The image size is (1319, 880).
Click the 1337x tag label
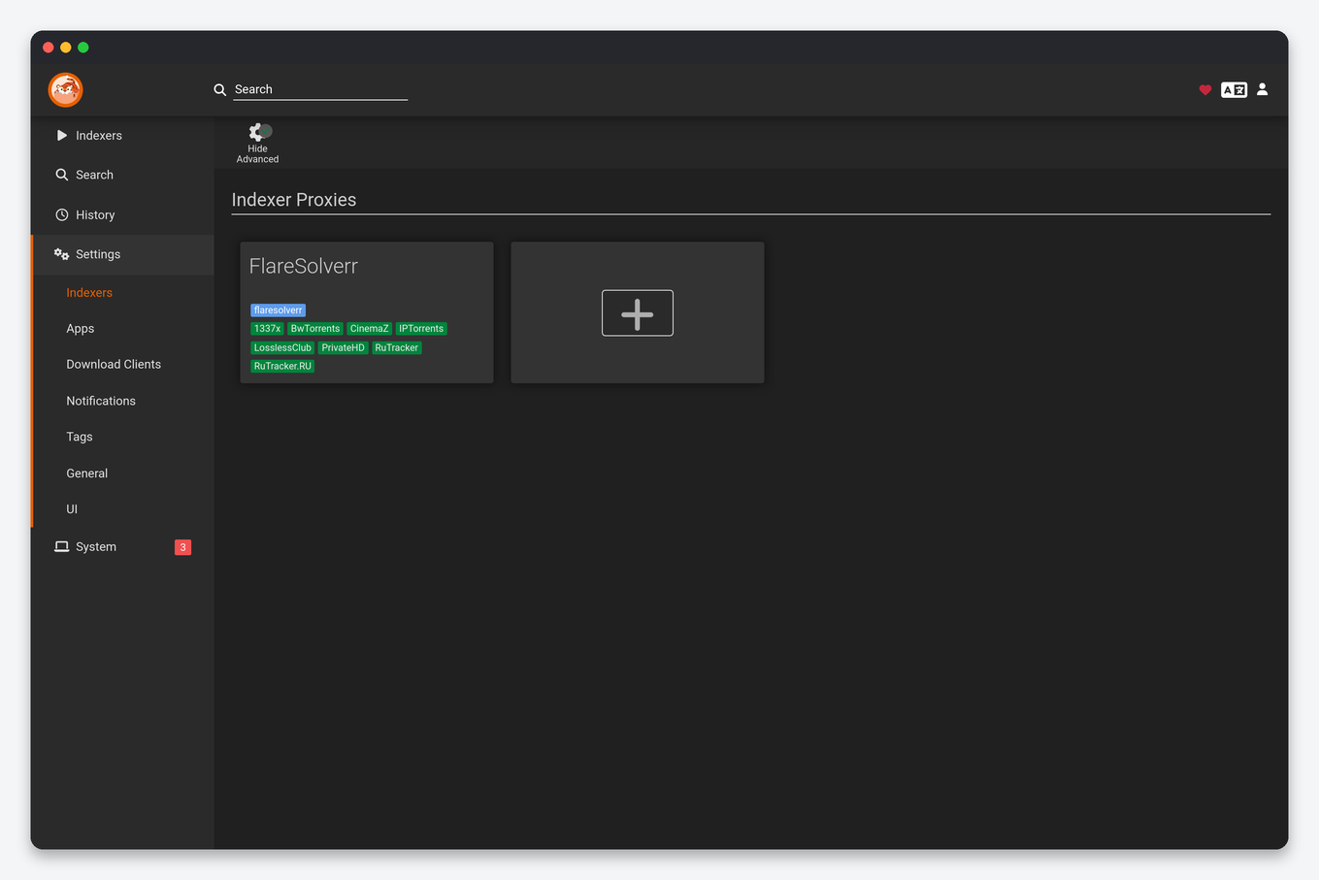pyautogui.click(x=267, y=329)
